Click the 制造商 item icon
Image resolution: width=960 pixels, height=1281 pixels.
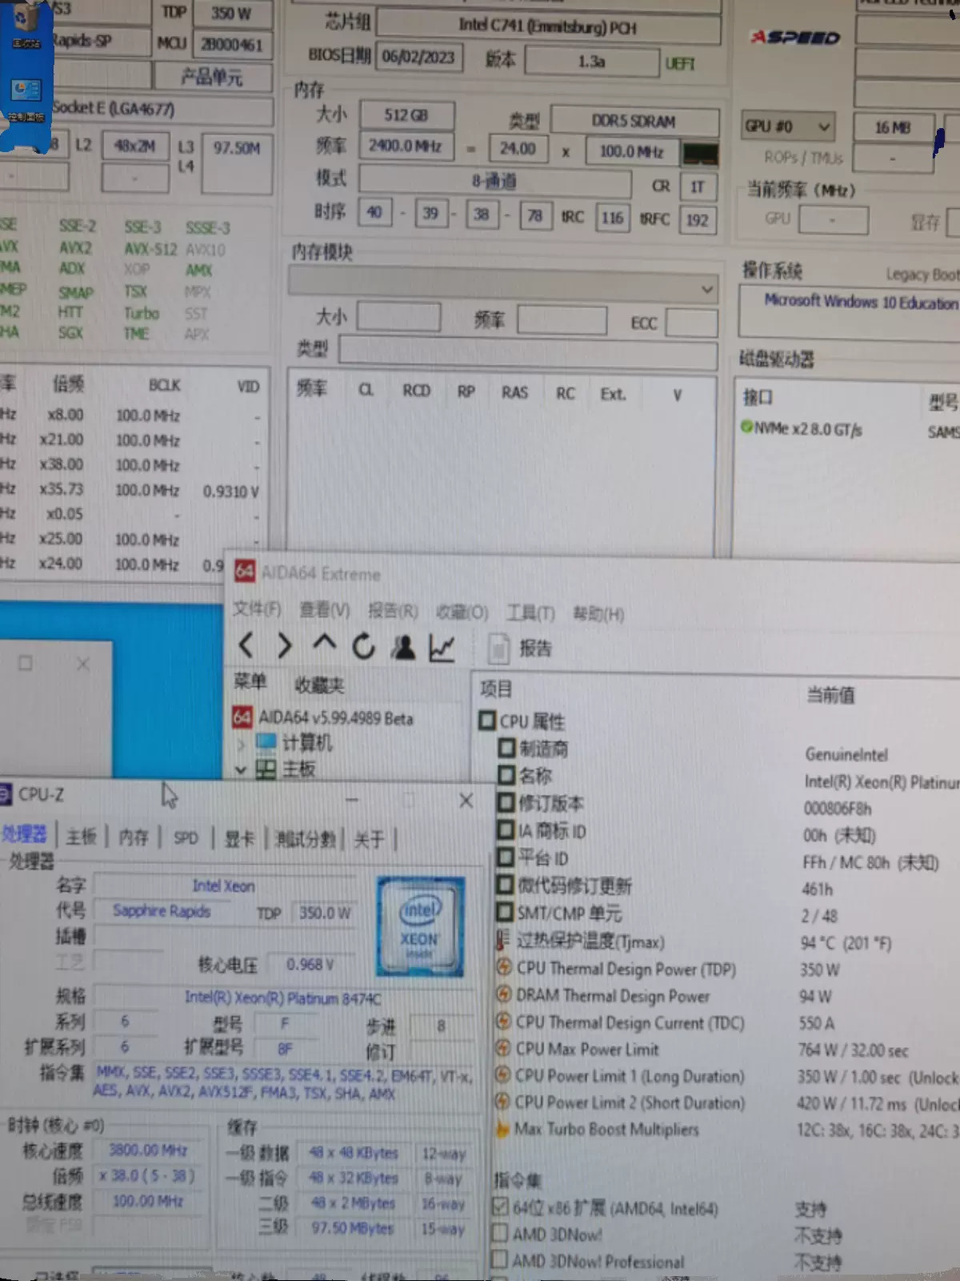coord(506,748)
